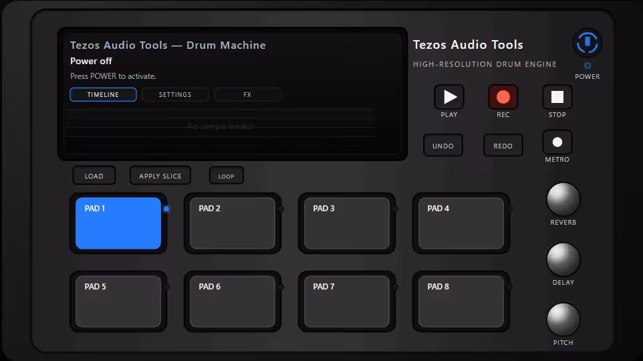Start playback with the Play button
Image resolution: width=643 pixels, height=361 pixels.
449,97
